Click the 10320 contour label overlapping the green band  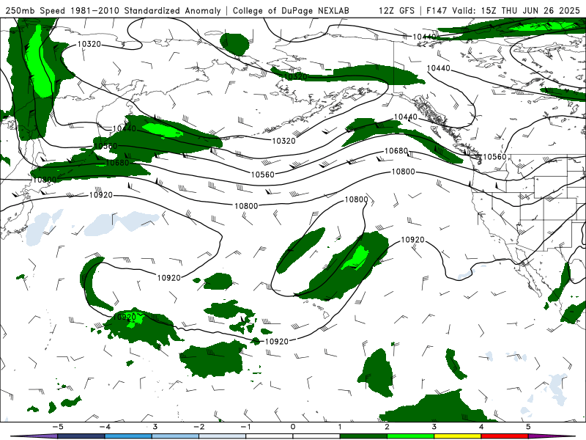tap(296, 77)
